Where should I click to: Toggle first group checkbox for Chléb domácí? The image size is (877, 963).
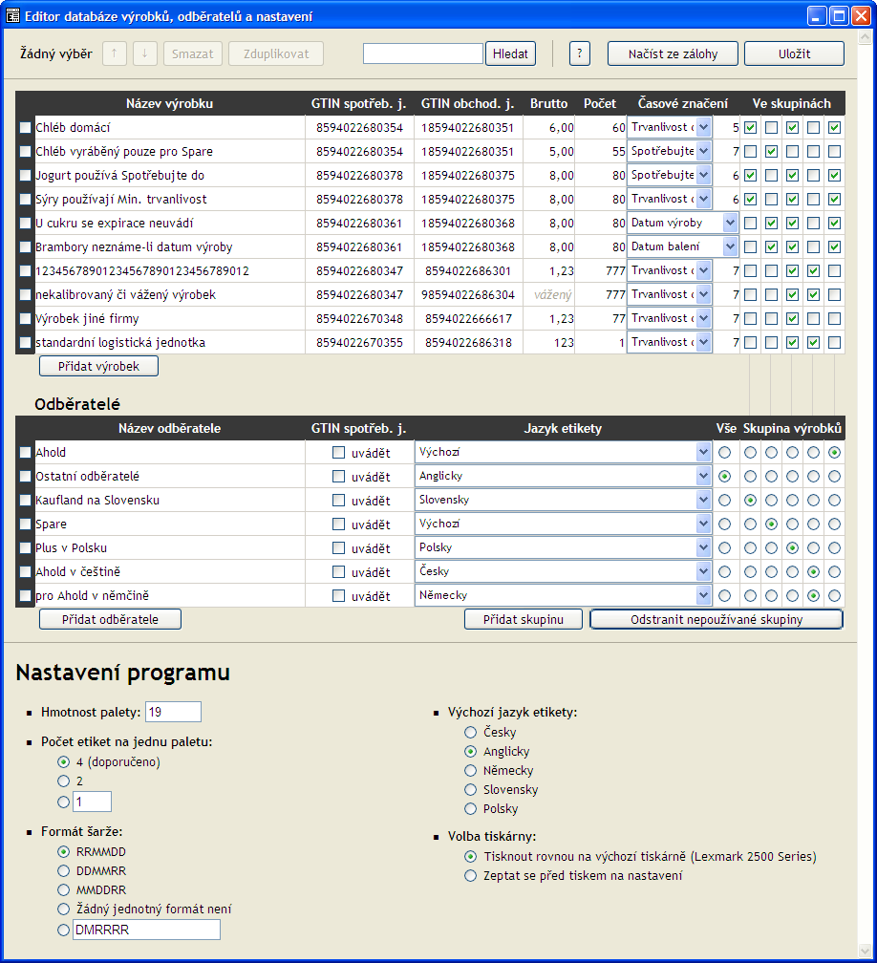(751, 128)
